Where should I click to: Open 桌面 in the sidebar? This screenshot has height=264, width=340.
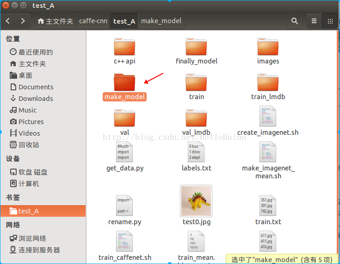[x=43, y=75]
